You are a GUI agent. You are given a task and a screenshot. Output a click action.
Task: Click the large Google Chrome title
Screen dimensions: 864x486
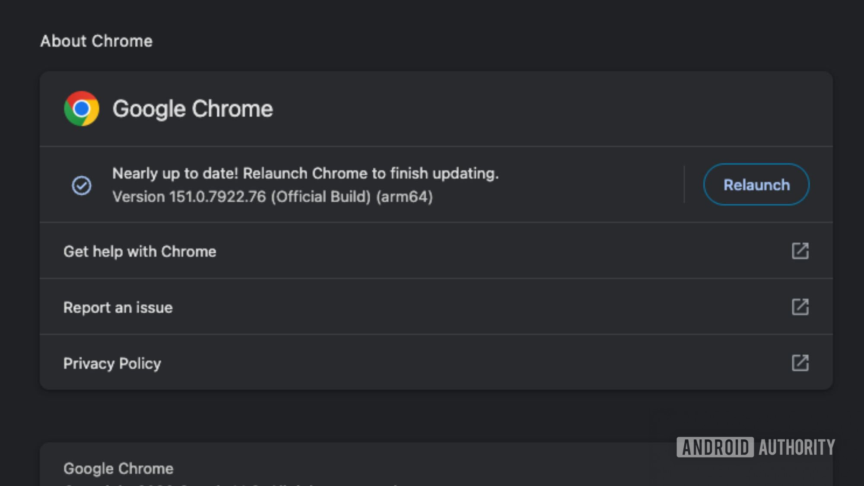(193, 109)
